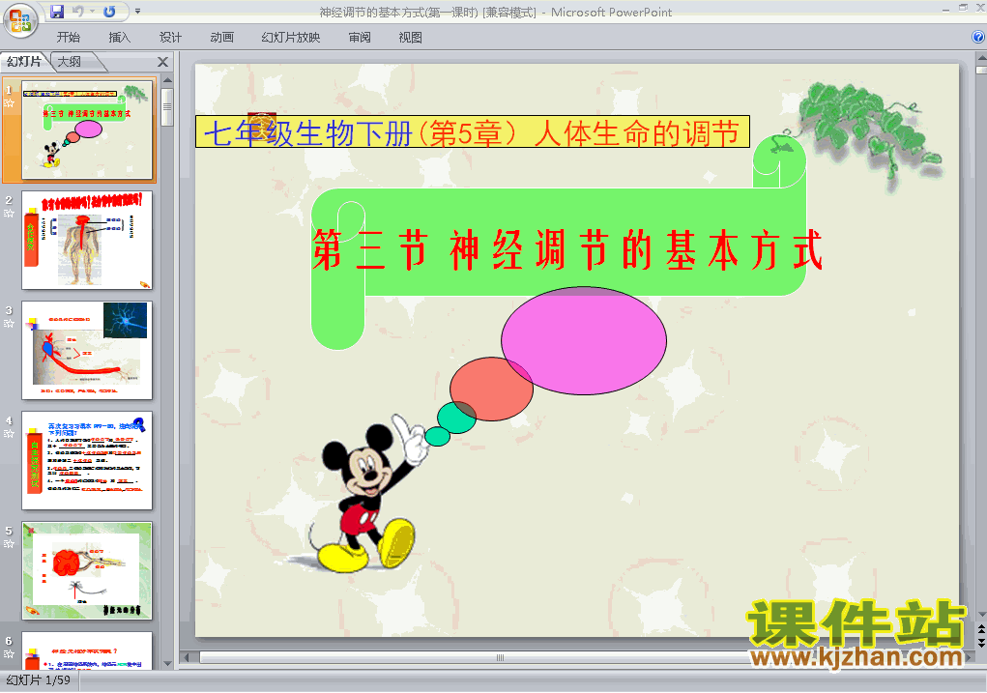
Task: Open the 开始 ribbon tab
Action: coord(68,37)
